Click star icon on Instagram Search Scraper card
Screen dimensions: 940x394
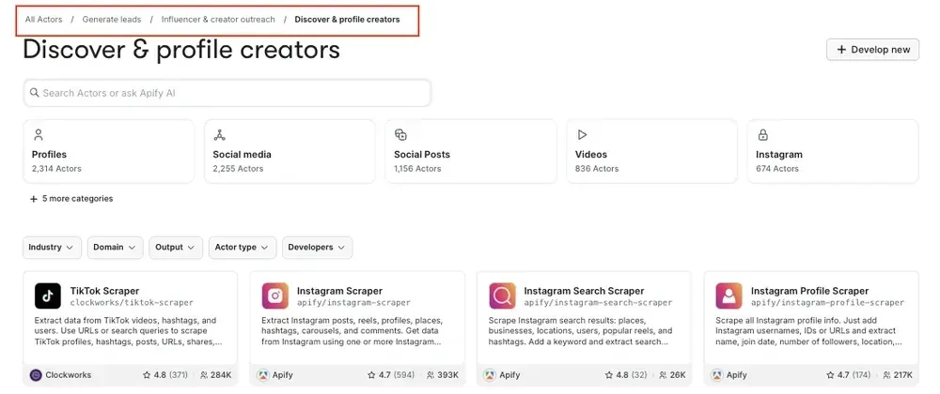click(609, 375)
